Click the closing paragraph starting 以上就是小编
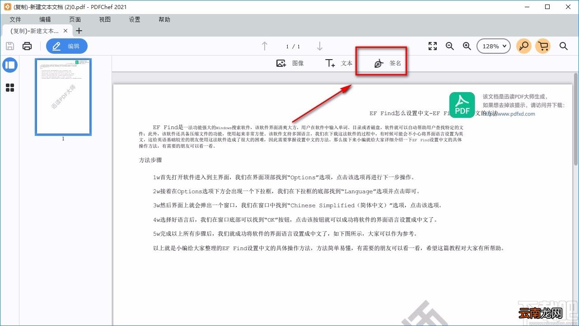Screen dimensions: 579x326 [328, 248]
